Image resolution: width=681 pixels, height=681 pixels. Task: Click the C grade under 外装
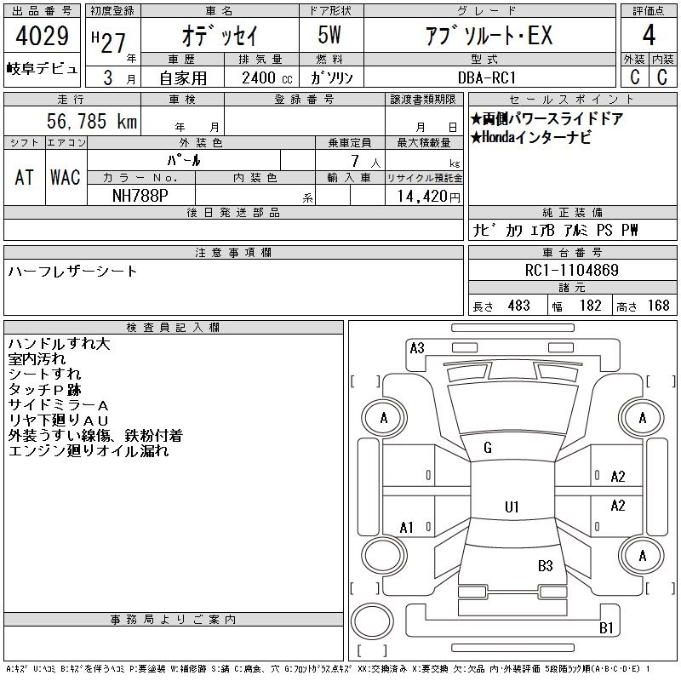635,77
